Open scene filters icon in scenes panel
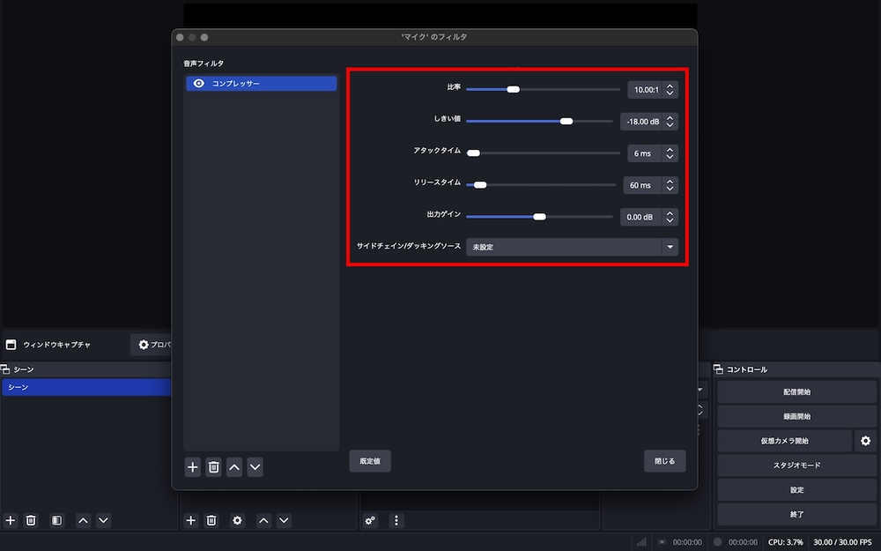Viewport: 881px width, 551px height. click(x=56, y=521)
